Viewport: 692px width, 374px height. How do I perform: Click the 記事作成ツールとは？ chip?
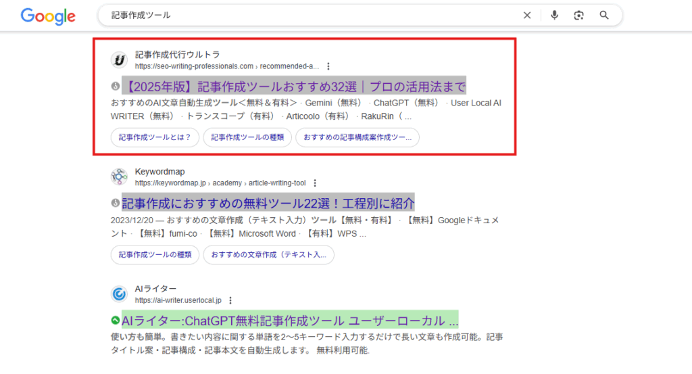tap(155, 137)
